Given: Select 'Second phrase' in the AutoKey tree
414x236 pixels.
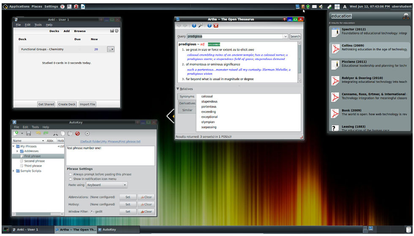Looking at the screenshot, I should [x=34, y=161].
